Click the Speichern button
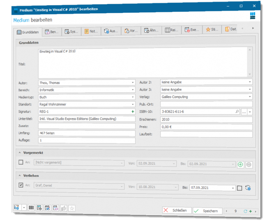 coord(207,211)
